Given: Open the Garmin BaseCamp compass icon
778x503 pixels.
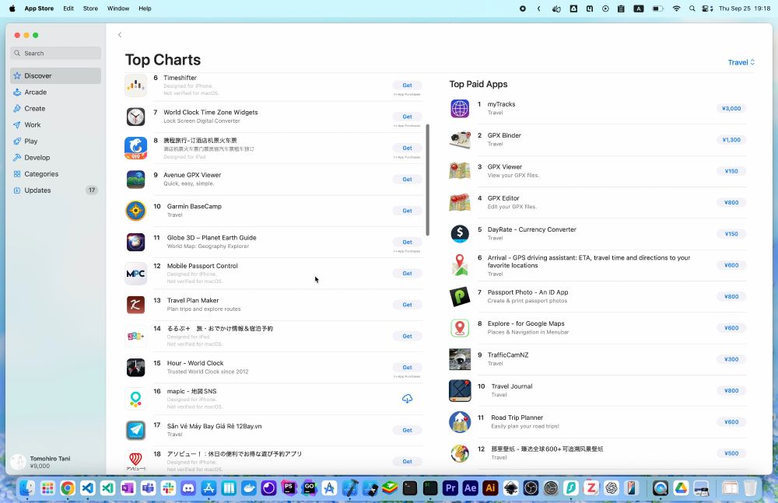Looking at the screenshot, I should point(135,211).
